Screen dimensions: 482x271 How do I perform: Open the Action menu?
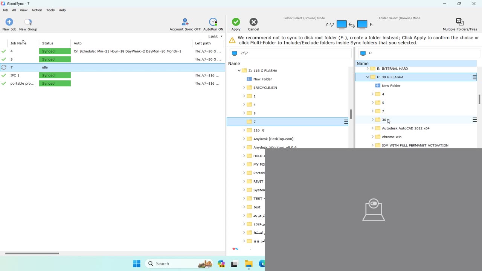pyautogui.click(x=37, y=10)
